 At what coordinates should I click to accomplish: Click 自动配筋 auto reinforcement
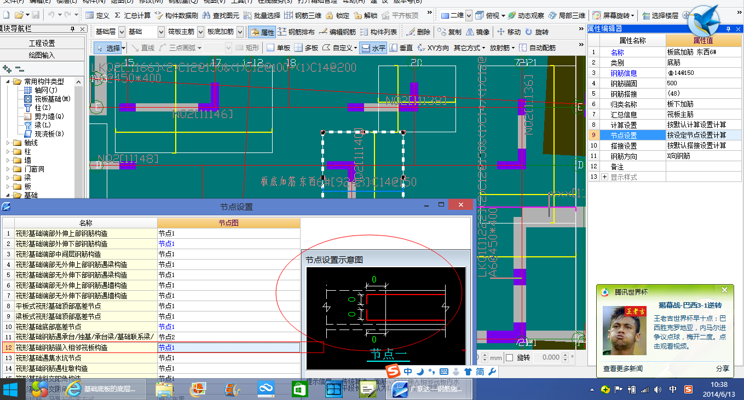(x=537, y=48)
